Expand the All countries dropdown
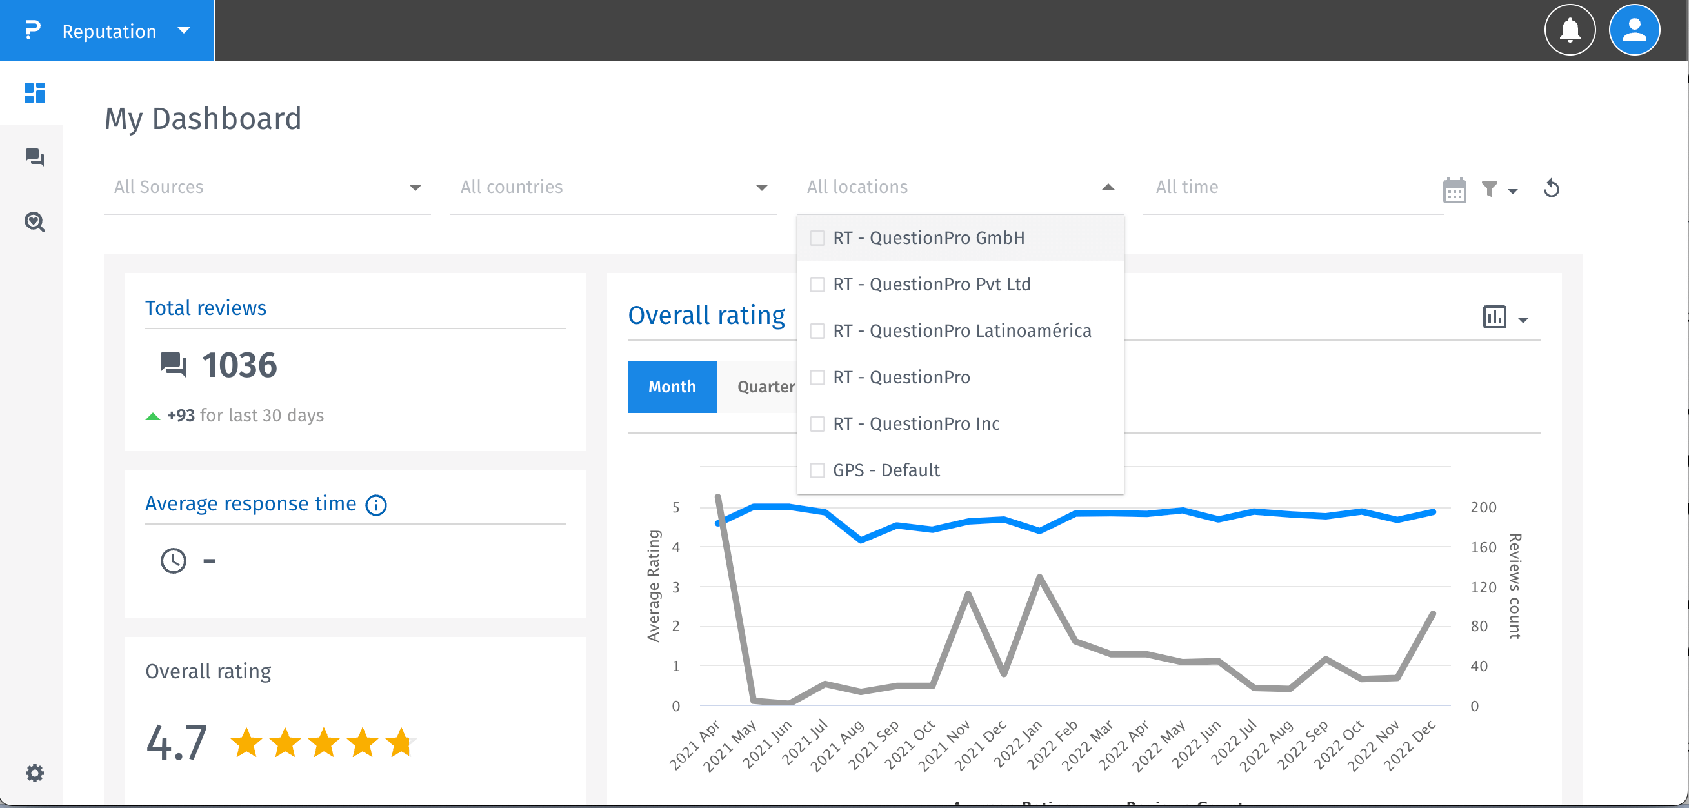This screenshot has height=808, width=1689. coord(613,188)
